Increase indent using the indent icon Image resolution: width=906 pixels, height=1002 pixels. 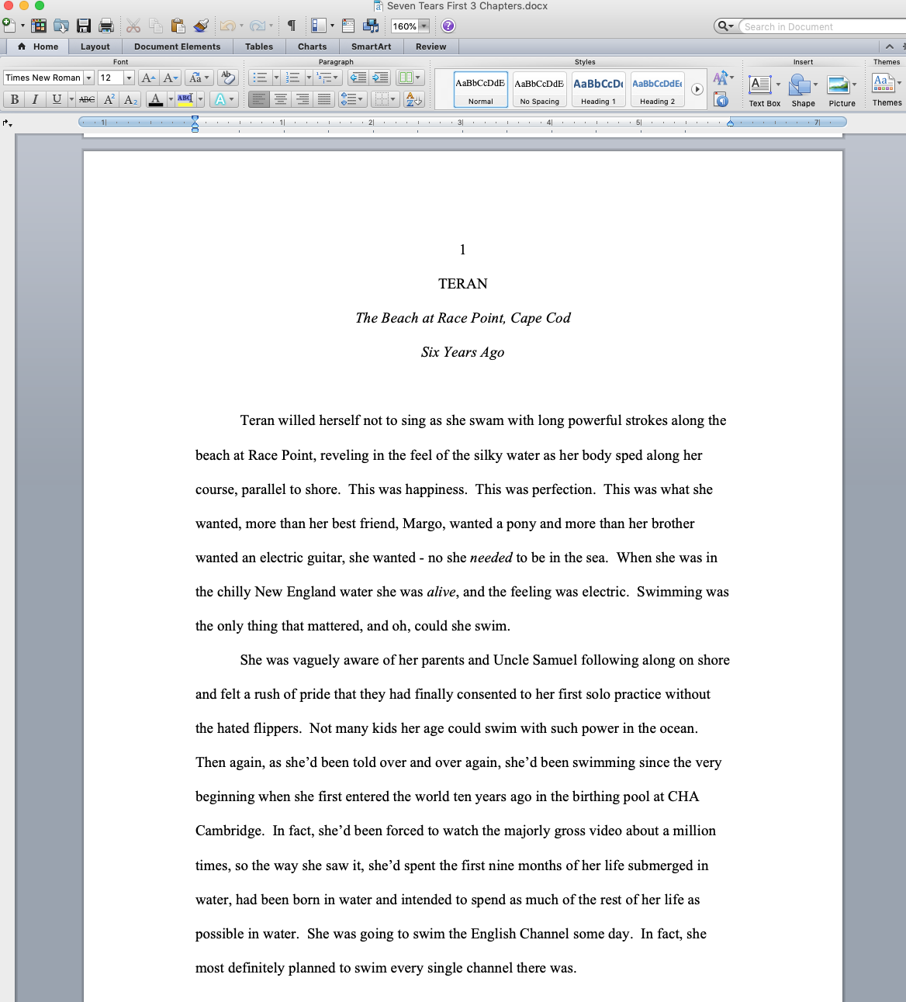pos(380,78)
